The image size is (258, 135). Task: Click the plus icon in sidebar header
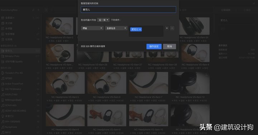coord(38,10)
